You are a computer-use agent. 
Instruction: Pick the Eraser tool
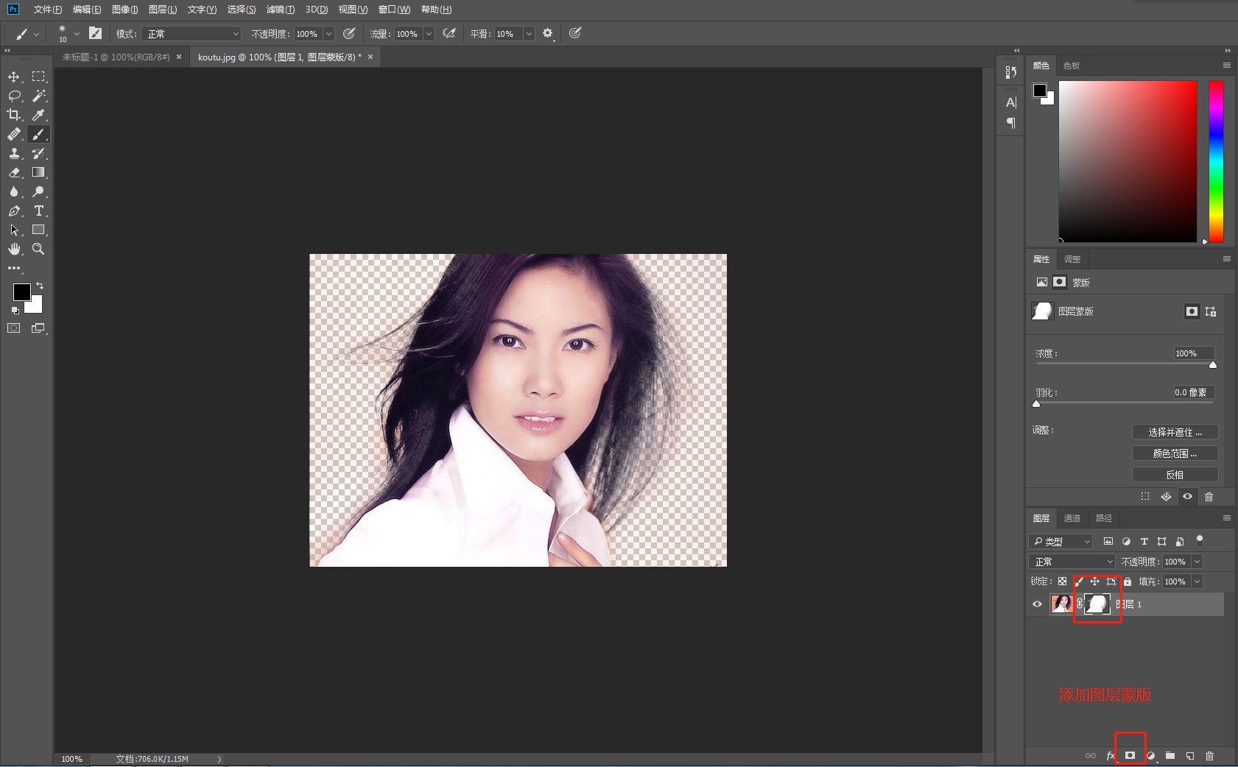point(14,172)
